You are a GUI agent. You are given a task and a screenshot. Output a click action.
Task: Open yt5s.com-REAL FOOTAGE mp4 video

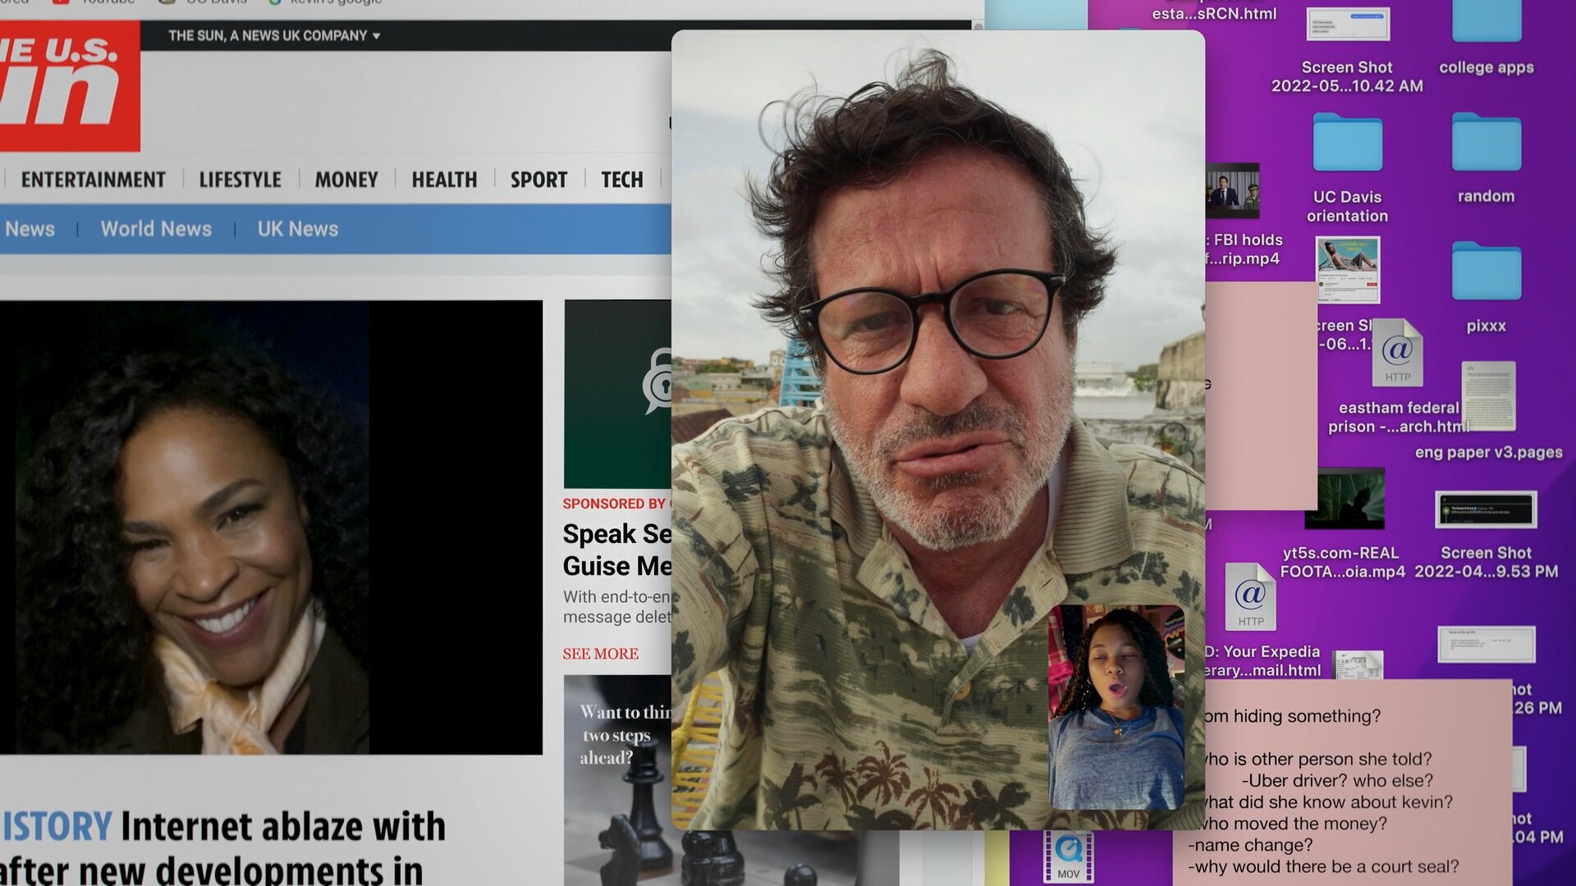pos(1344,499)
